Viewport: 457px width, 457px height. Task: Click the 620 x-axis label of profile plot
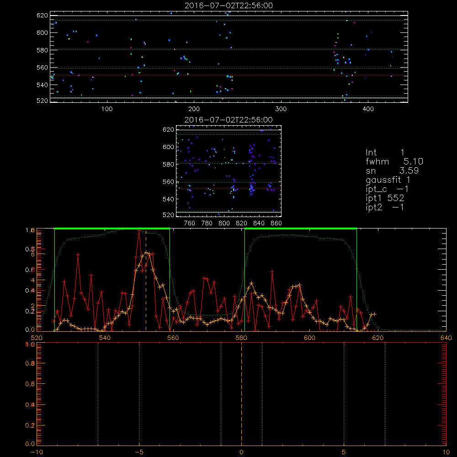[x=378, y=338]
